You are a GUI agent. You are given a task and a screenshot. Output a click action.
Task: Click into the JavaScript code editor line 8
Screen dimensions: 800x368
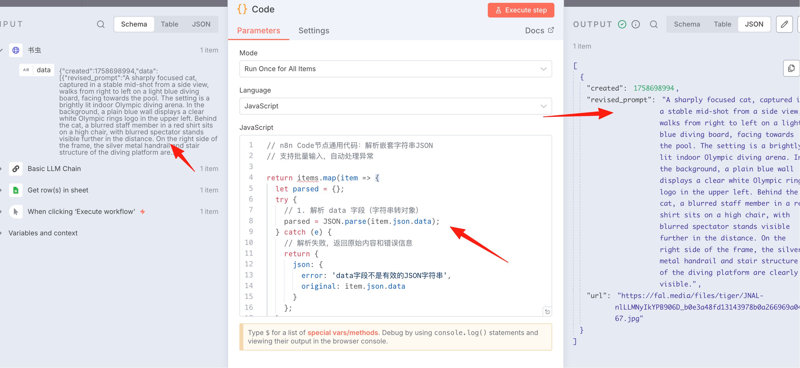coord(362,221)
